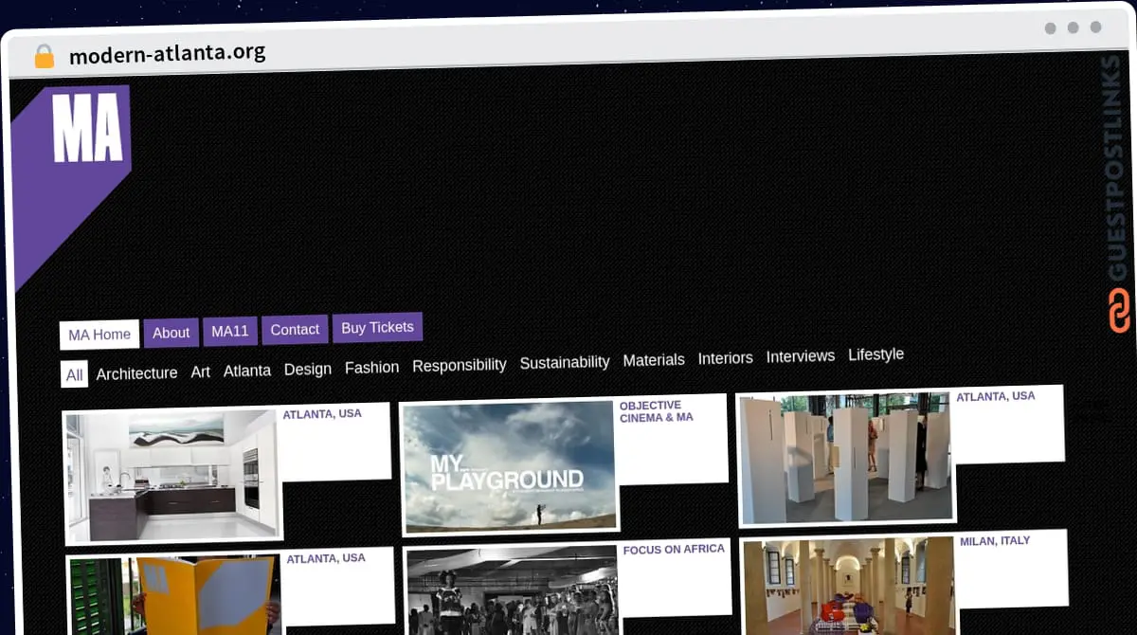The width and height of the screenshot is (1137, 635).
Task: Open the white pillars exhibition thumbnail
Action: pyautogui.click(x=845, y=458)
